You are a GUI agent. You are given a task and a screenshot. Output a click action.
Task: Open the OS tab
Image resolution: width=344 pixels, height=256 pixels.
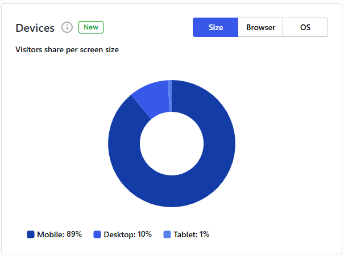[x=305, y=27]
